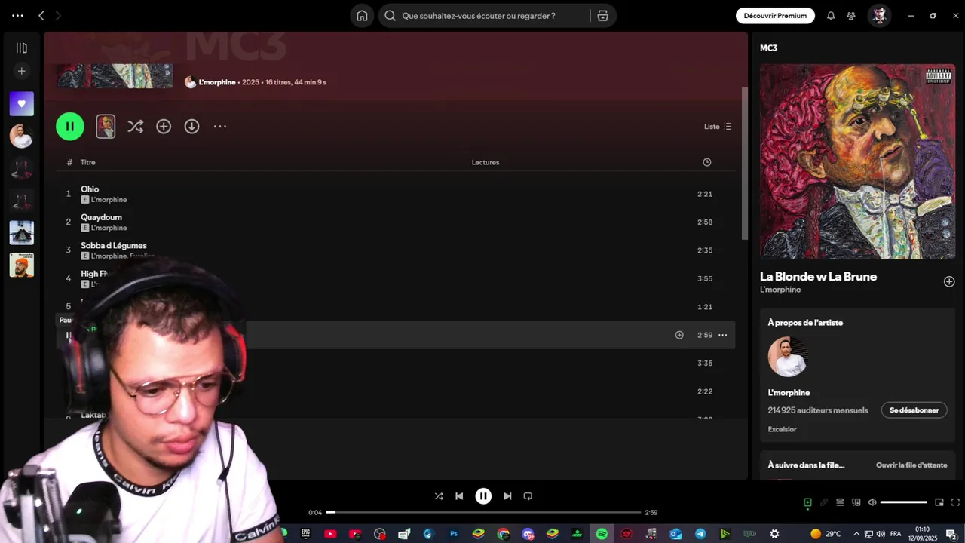Download the MC3 album

[x=192, y=127]
